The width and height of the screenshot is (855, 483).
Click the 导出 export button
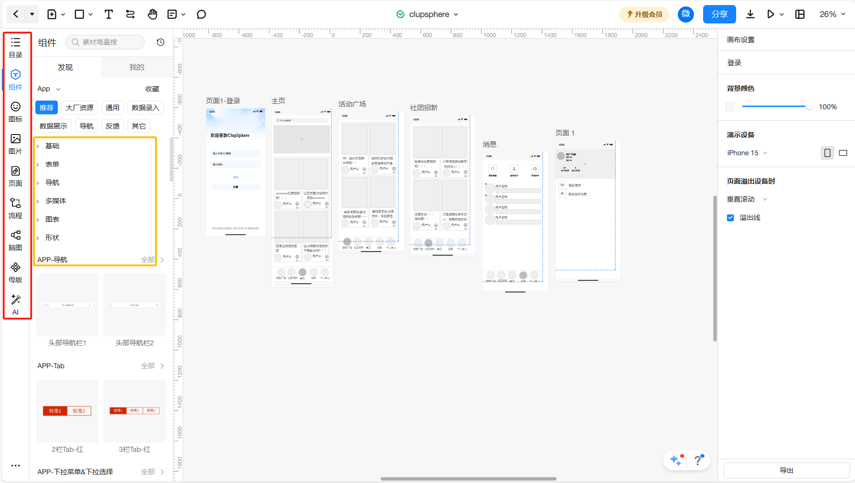click(787, 470)
